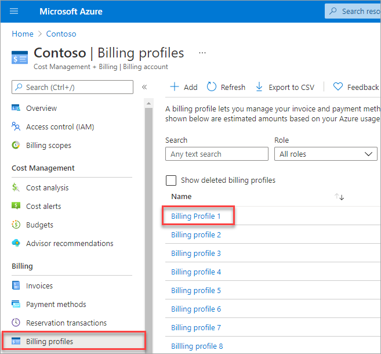Click the sidebar Search (Ctrl+/) box
Screen dimensions: 381x354
pyautogui.click(x=72, y=87)
